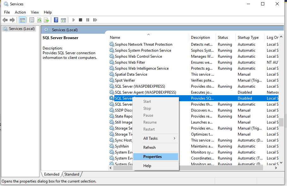Sort by the Name column header

point(148,38)
